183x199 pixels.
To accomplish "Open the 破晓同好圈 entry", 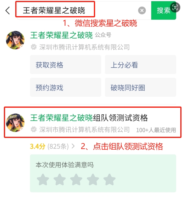I will pos(140,87).
